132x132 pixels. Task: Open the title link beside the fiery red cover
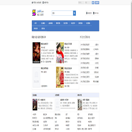(x=44, y=44)
